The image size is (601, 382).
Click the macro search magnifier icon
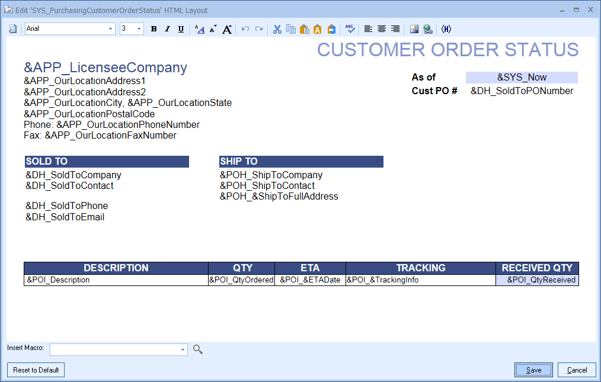(198, 349)
